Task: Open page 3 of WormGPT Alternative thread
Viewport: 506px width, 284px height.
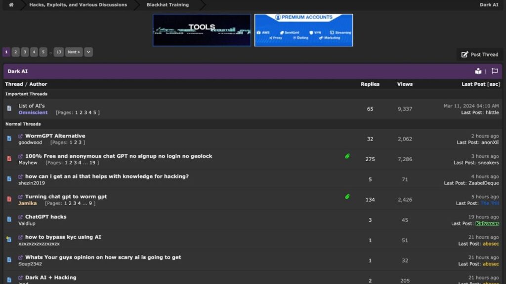Action: coord(80,142)
